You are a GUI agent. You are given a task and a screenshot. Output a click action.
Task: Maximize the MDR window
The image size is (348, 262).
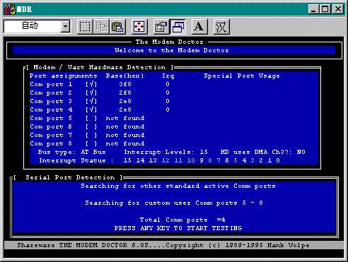point(325,9)
